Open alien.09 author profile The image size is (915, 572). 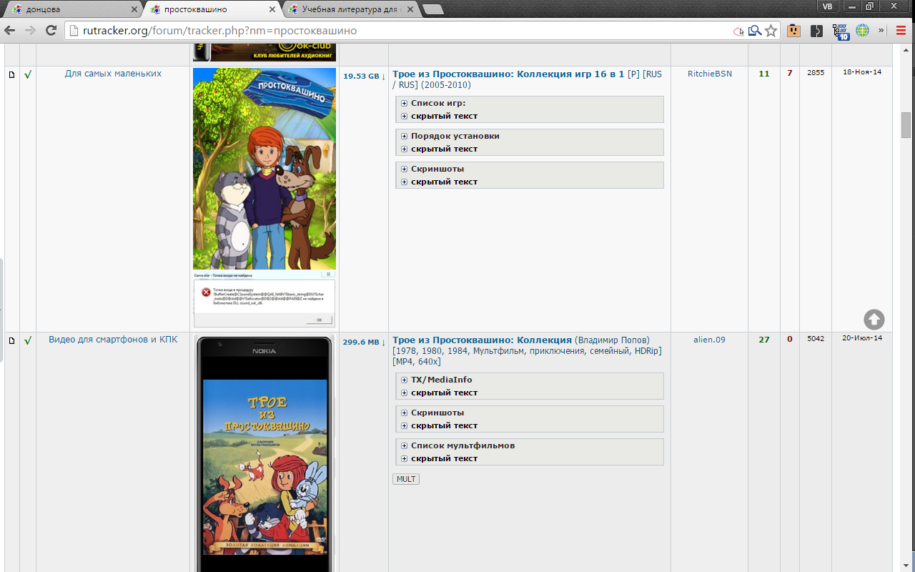709,340
